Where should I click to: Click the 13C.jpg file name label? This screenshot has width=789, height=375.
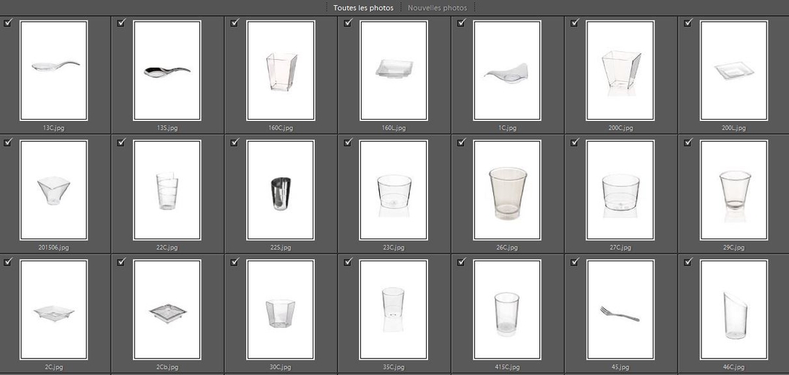(54, 128)
